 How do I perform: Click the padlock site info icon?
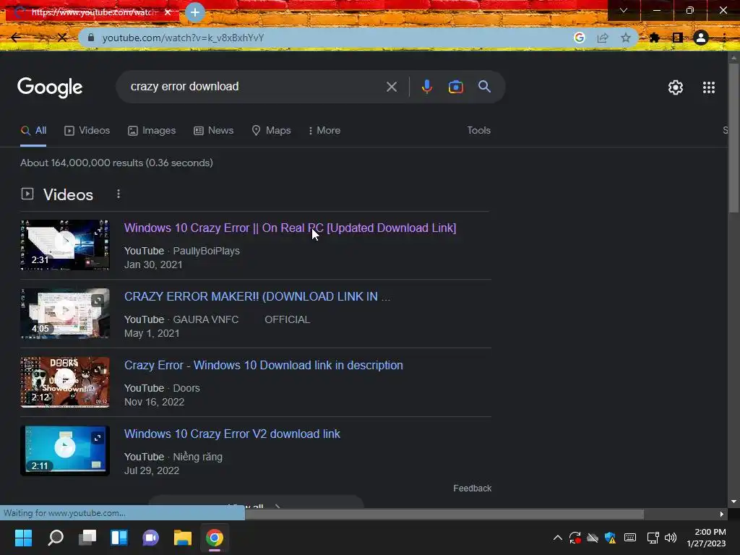point(91,38)
